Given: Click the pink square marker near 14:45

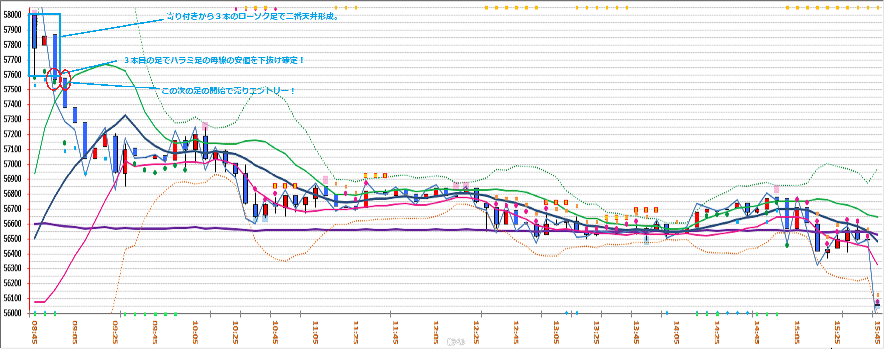Looking at the screenshot, I should pos(776,189).
